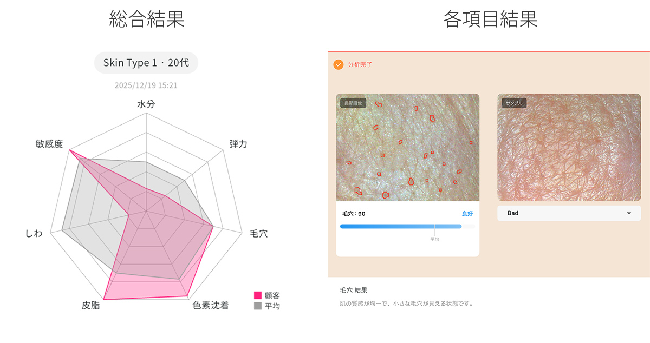Select the 弾力 axis label

coord(238,144)
